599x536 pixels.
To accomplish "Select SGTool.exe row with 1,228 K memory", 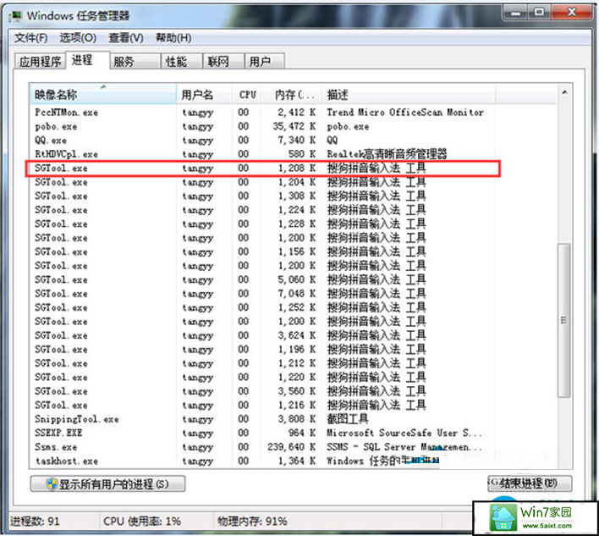I will [x=262, y=224].
